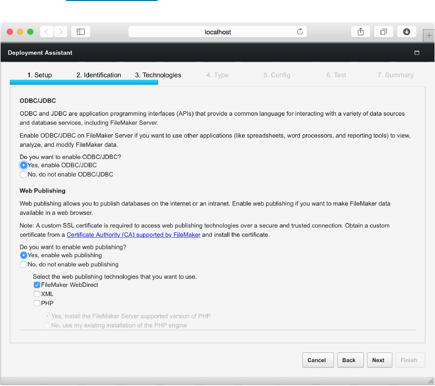Add a new tab with plus
The height and width of the screenshot is (386, 435).
click(429, 35)
